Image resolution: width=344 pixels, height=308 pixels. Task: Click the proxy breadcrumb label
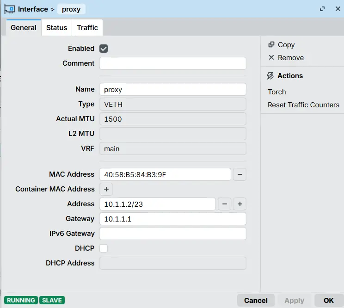coord(71,9)
